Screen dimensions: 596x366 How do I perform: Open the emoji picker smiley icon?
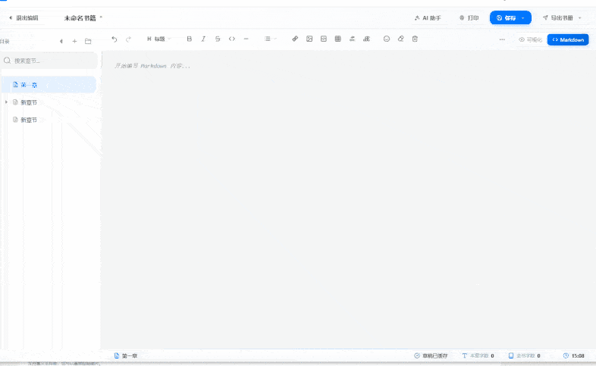click(387, 39)
